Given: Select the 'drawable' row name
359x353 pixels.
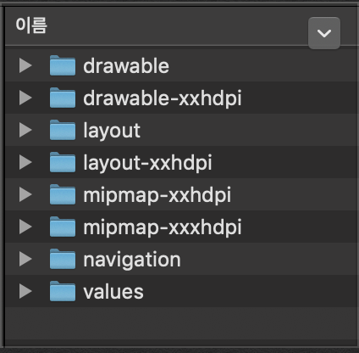Looking at the screenshot, I should tap(126, 66).
